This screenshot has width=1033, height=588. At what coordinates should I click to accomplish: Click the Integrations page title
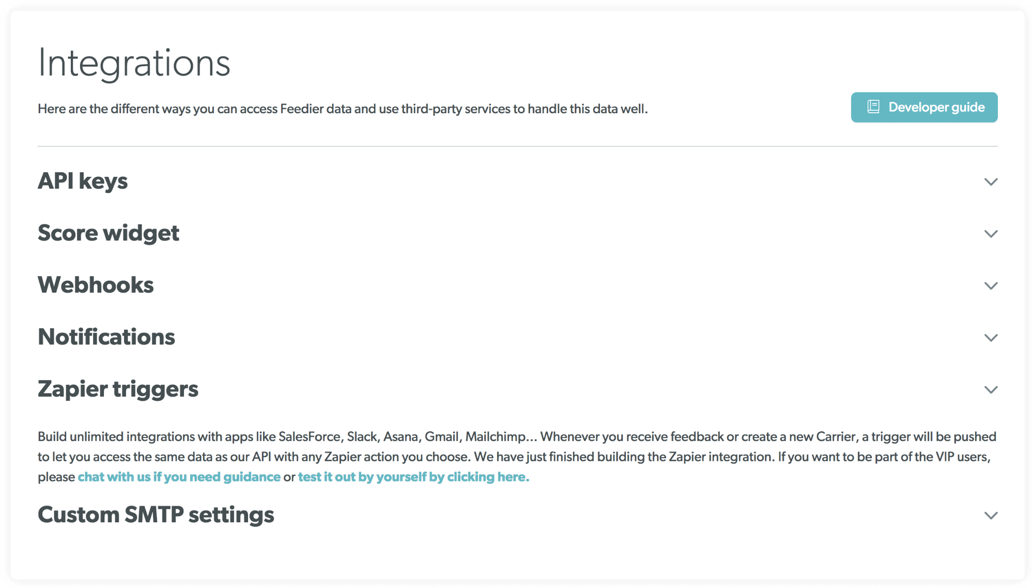click(x=134, y=63)
